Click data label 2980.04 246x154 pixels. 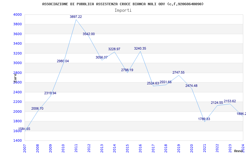pyautogui.click(x=63, y=61)
